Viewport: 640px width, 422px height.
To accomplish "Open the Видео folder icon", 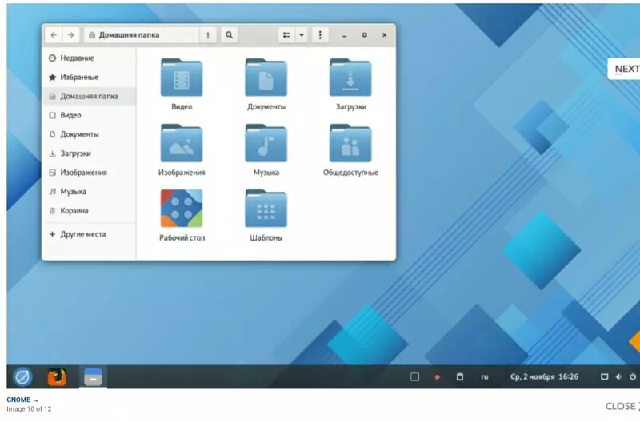I will click(182, 78).
